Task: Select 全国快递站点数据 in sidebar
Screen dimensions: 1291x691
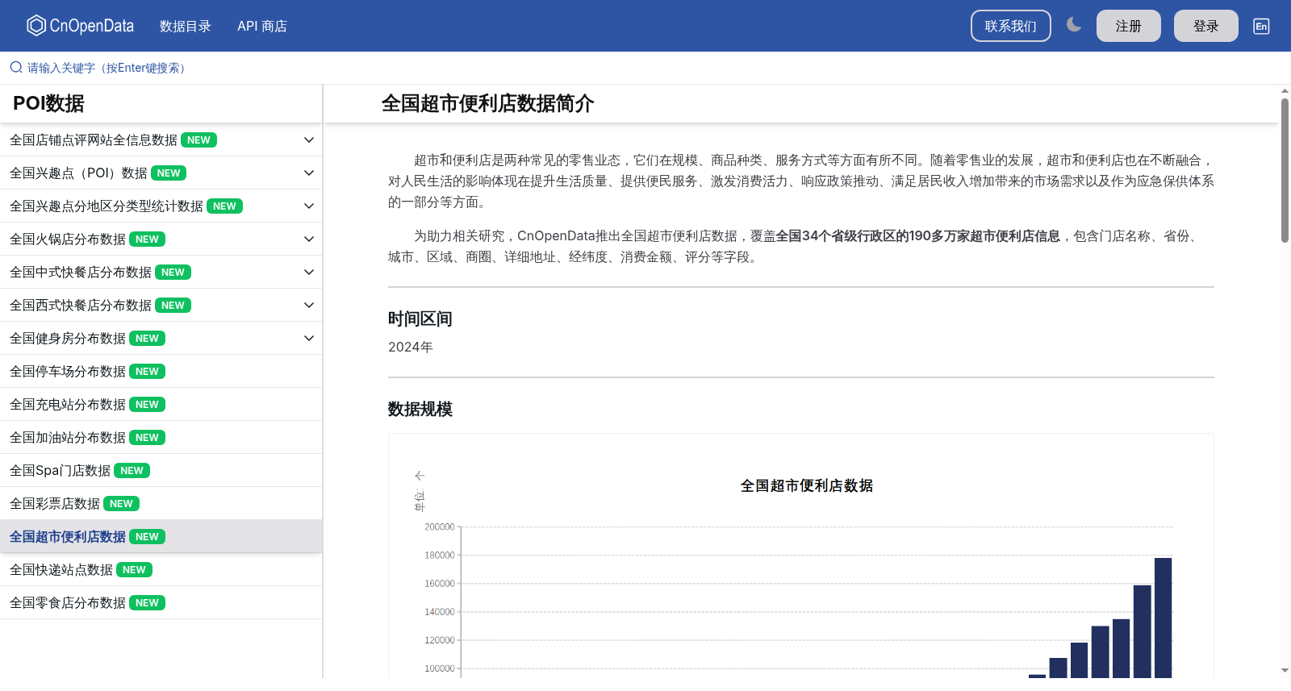Action: coord(161,570)
